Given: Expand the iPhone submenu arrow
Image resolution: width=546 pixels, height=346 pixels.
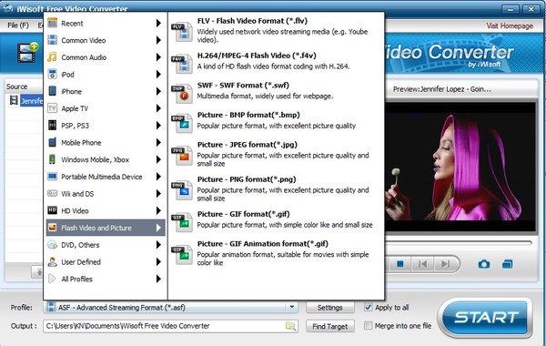Looking at the screenshot, I should coord(158,91).
